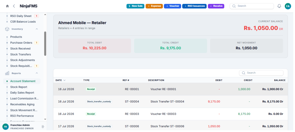The height and width of the screenshot is (132, 295).
Task: Click the BALANCE column header
Action: (280, 80)
